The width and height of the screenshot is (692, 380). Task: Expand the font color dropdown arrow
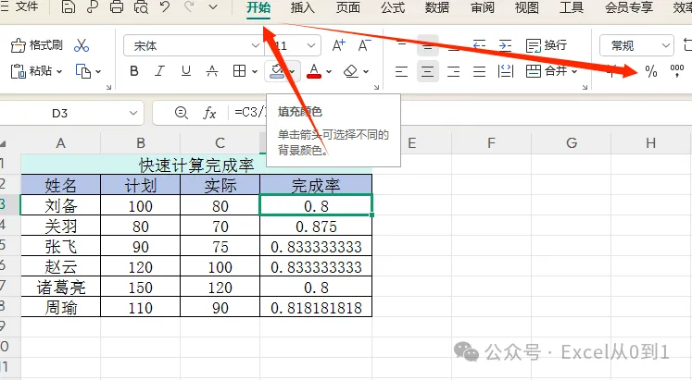pos(328,71)
